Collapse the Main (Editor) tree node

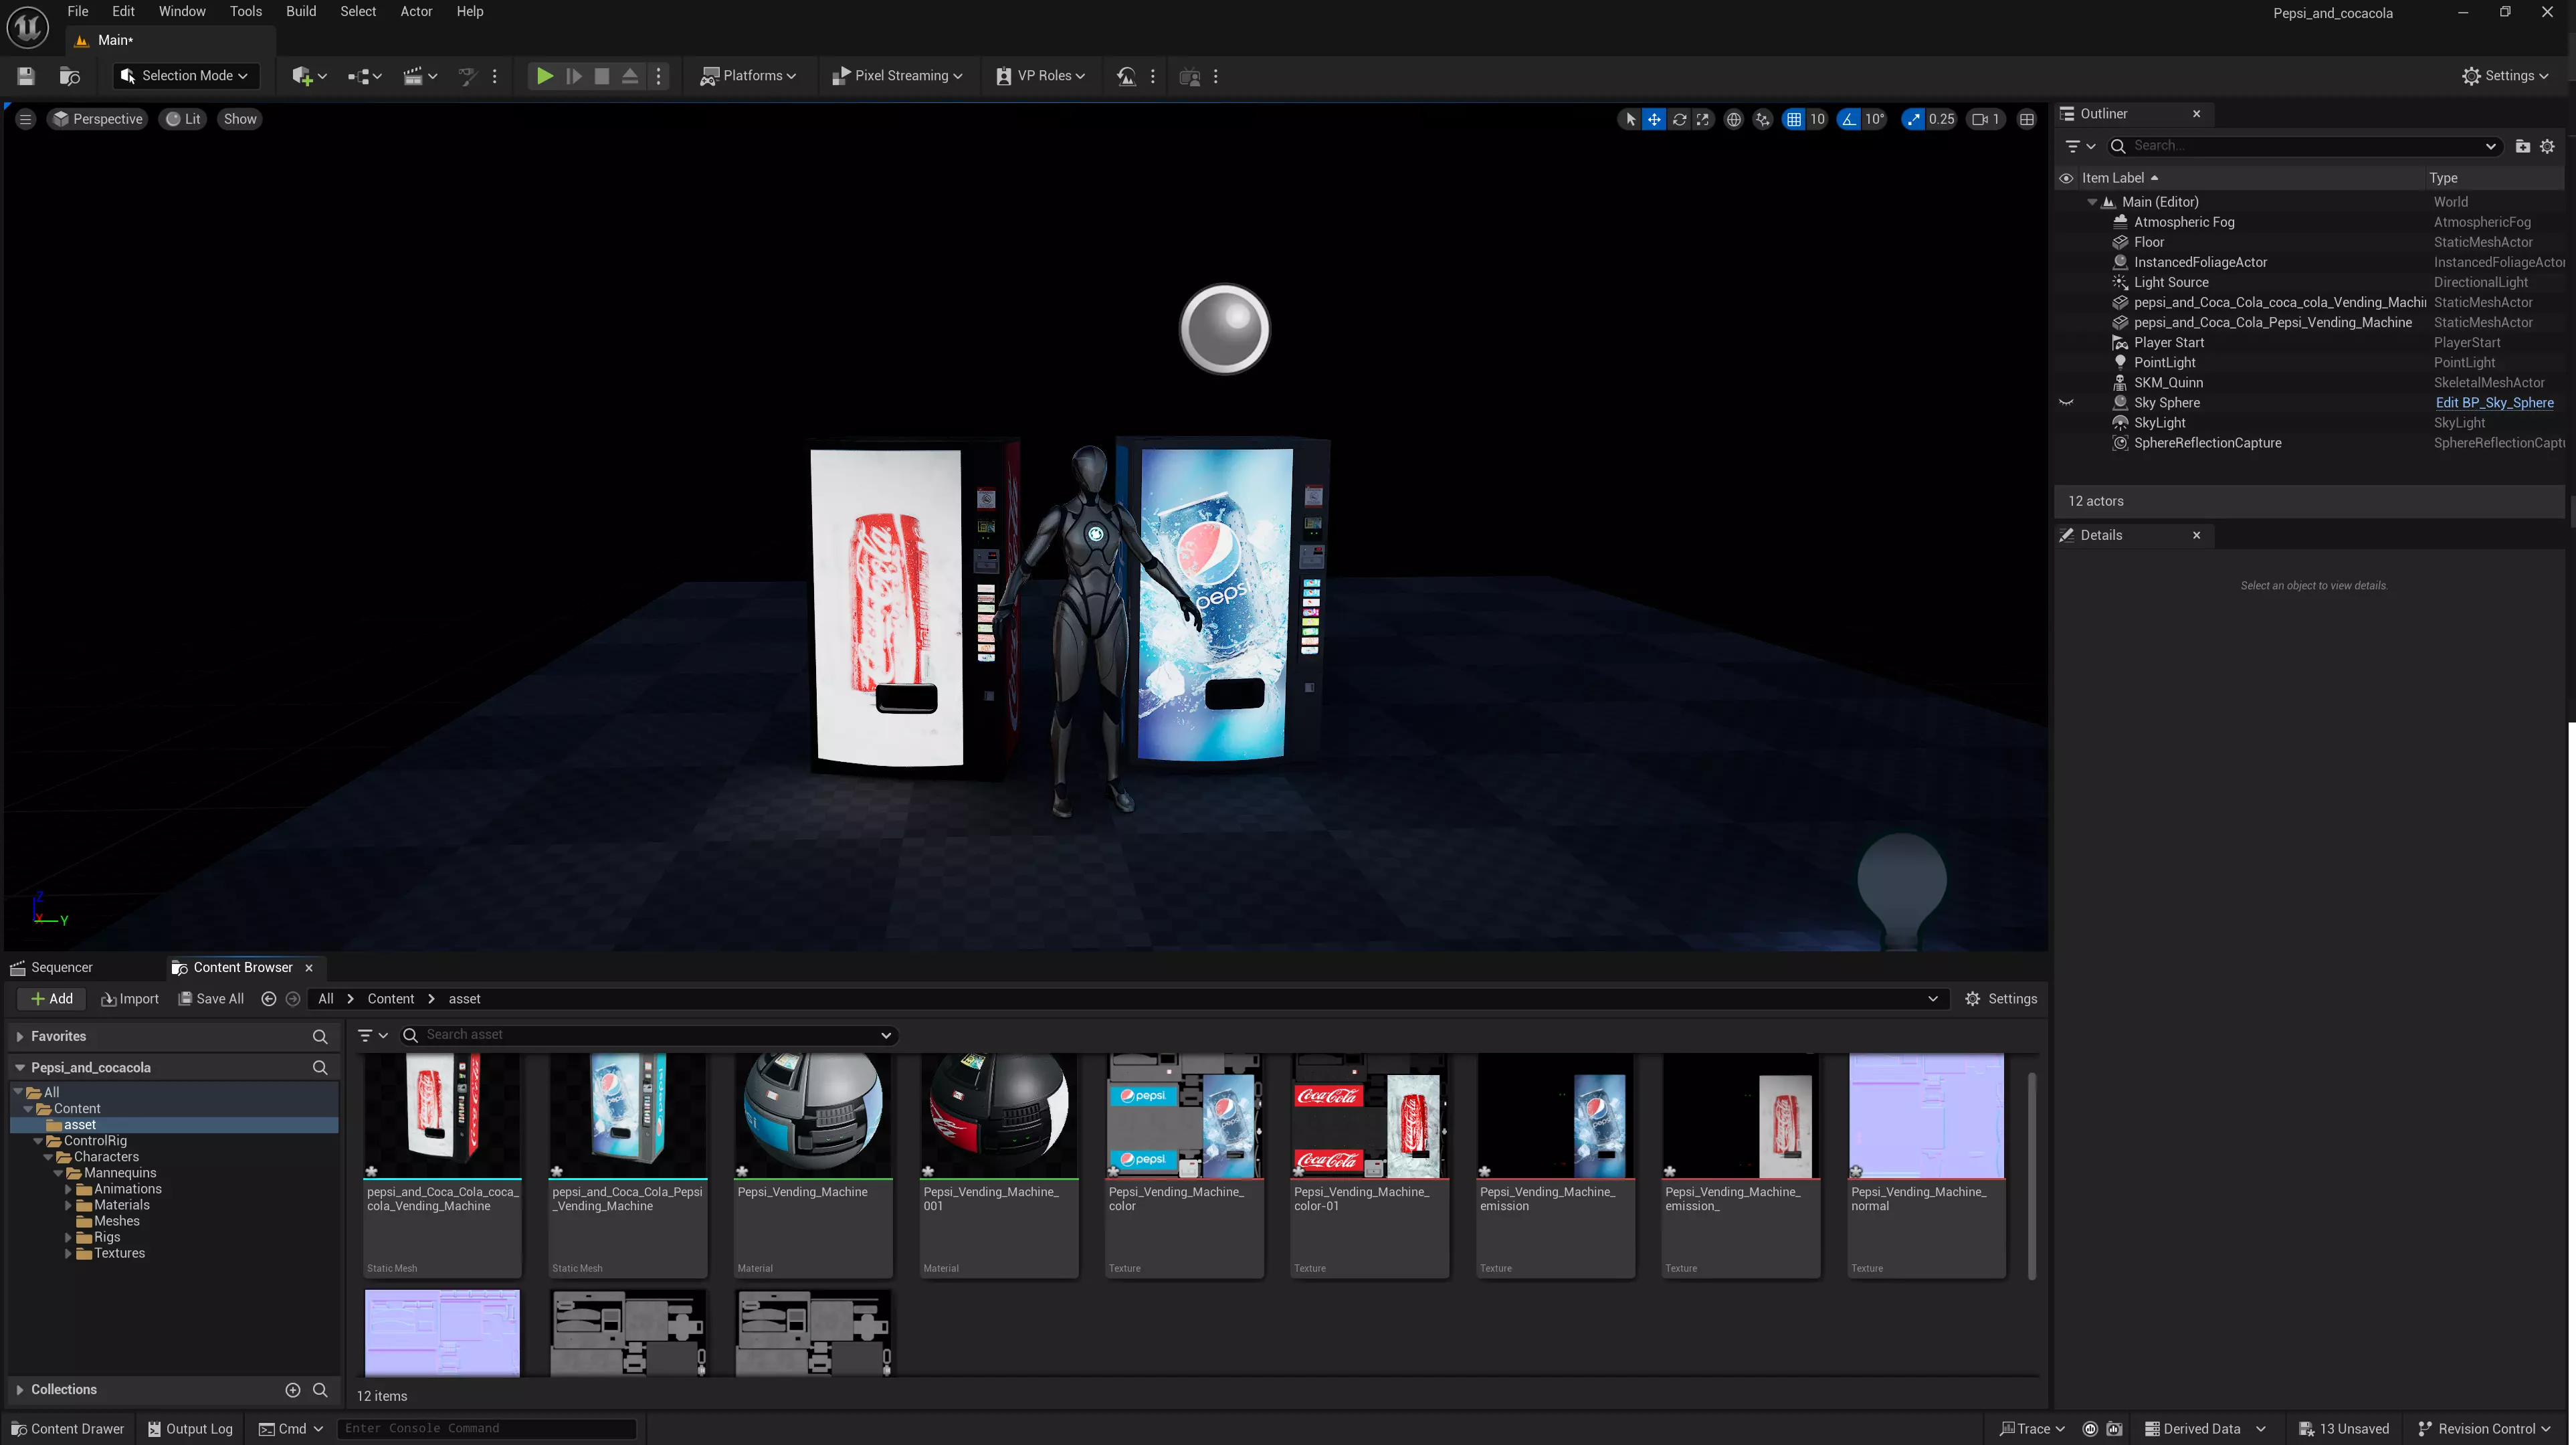(2092, 202)
